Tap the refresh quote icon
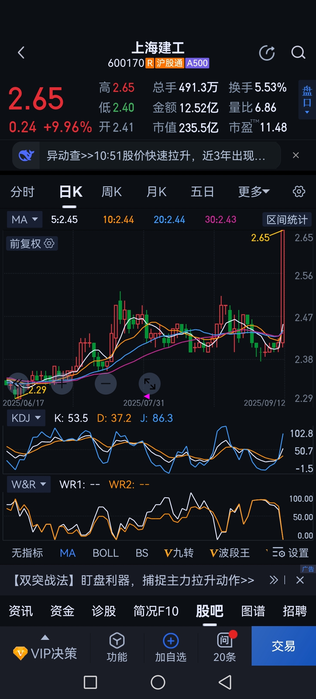The image size is (316, 699). pyautogui.click(x=267, y=53)
